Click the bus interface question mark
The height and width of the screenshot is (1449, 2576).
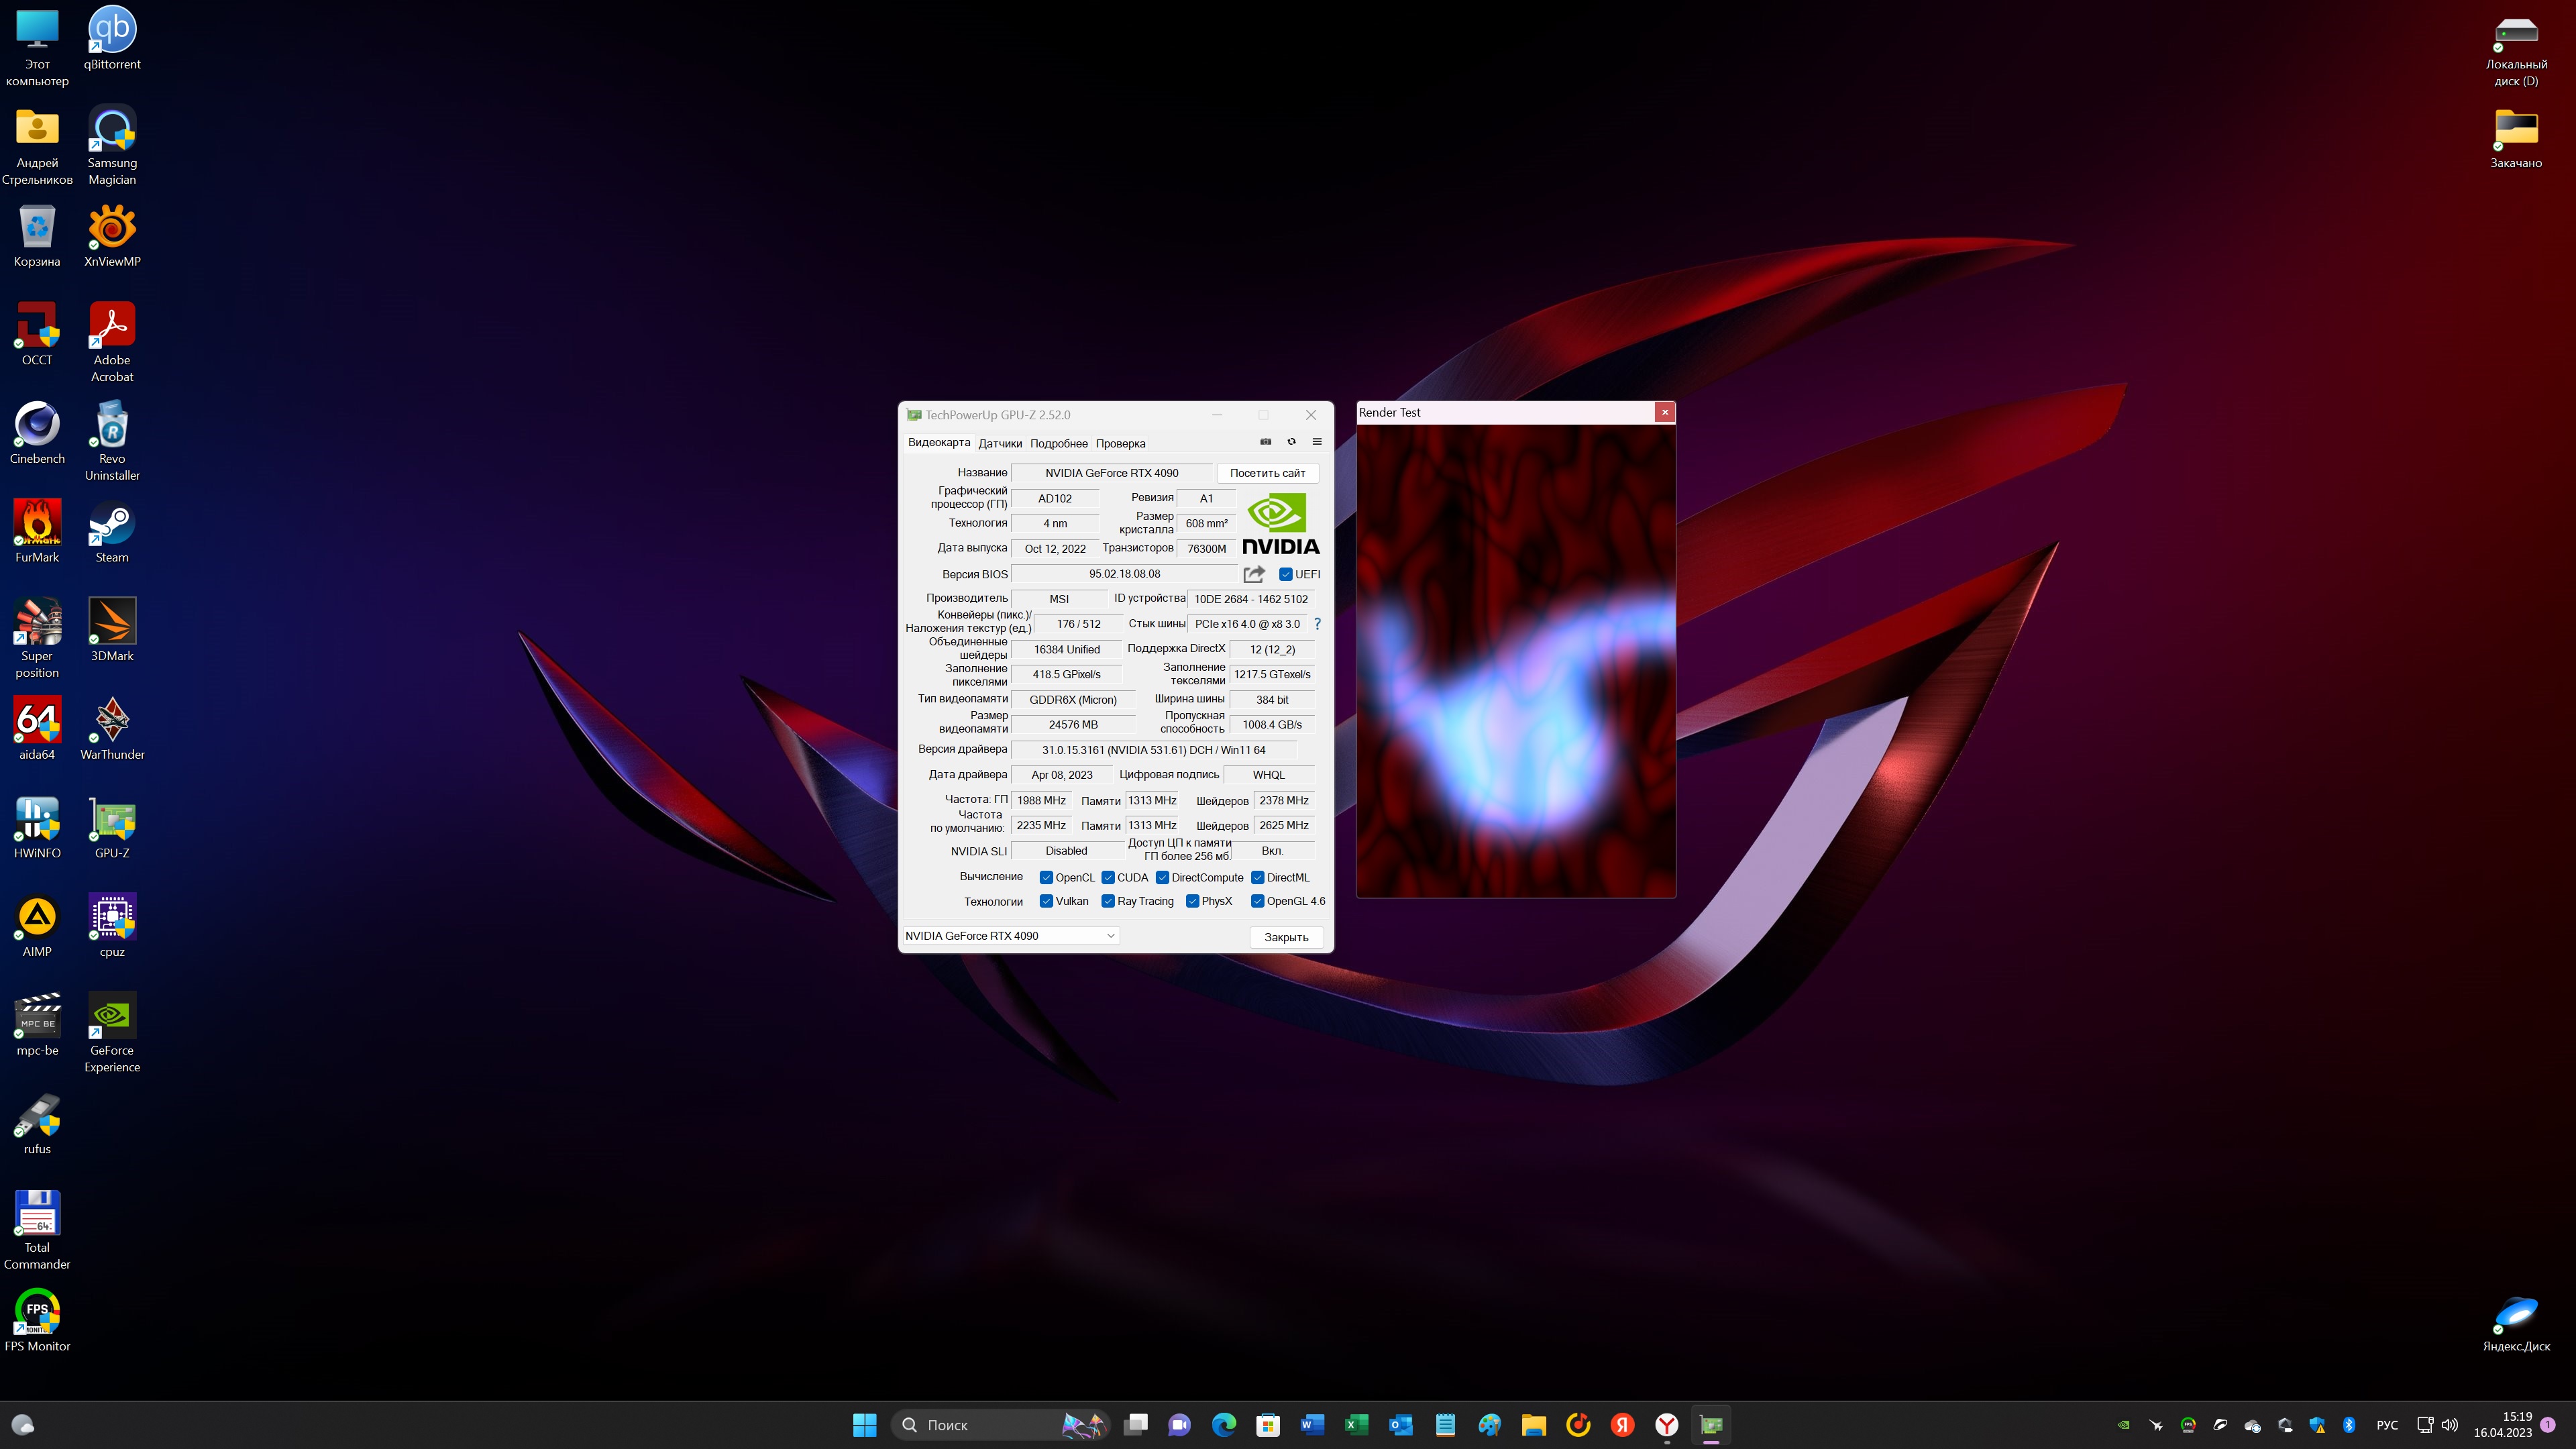[1317, 624]
